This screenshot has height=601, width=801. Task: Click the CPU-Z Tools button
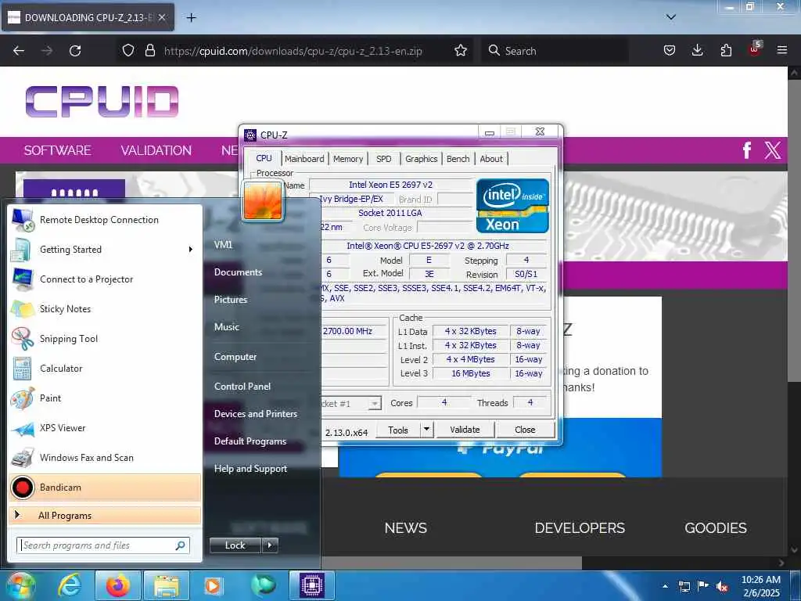pos(398,430)
